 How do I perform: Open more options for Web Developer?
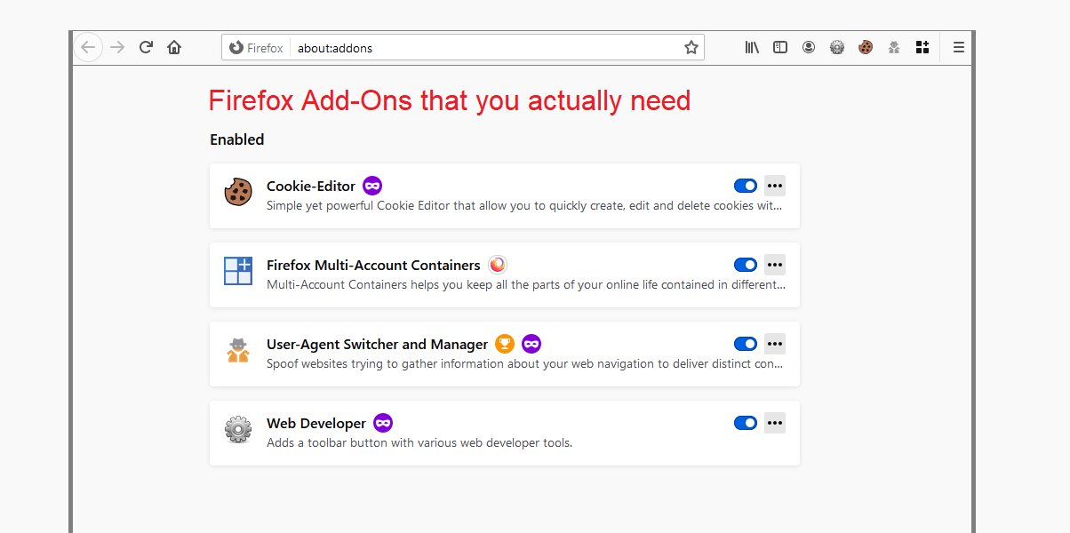pos(775,423)
